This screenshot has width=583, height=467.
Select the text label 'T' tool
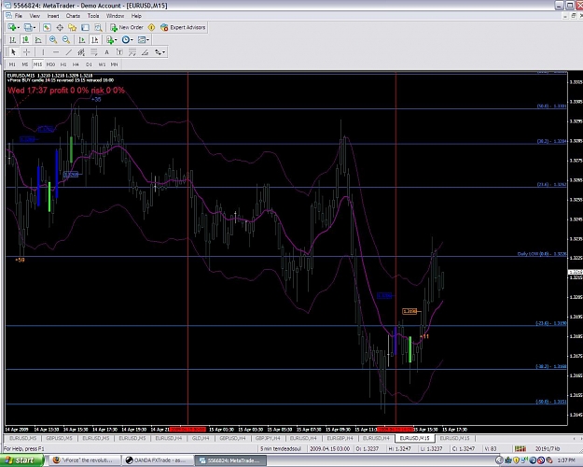[x=119, y=52]
